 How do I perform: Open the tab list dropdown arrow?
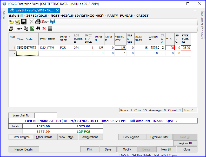tap(195, 11)
